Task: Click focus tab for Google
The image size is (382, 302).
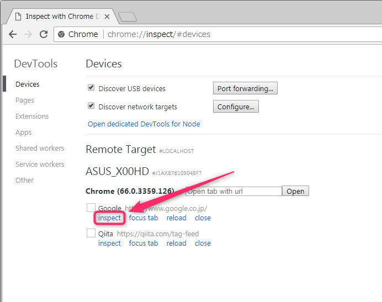Action: click(144, 218)
